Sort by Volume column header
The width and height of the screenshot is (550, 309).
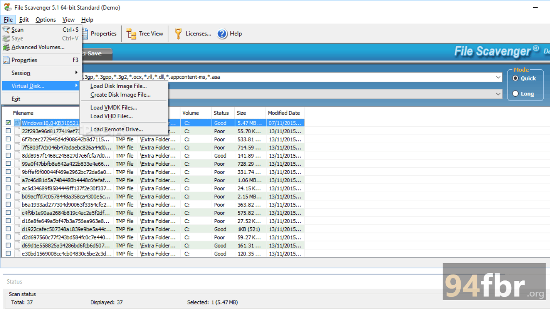point(191,113)
